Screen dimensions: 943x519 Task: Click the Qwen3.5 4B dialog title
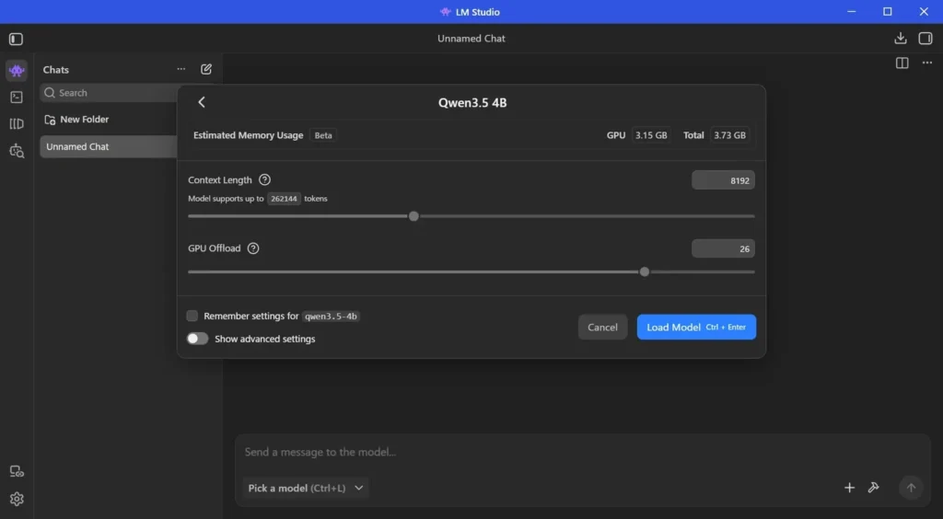coord(472,103)
